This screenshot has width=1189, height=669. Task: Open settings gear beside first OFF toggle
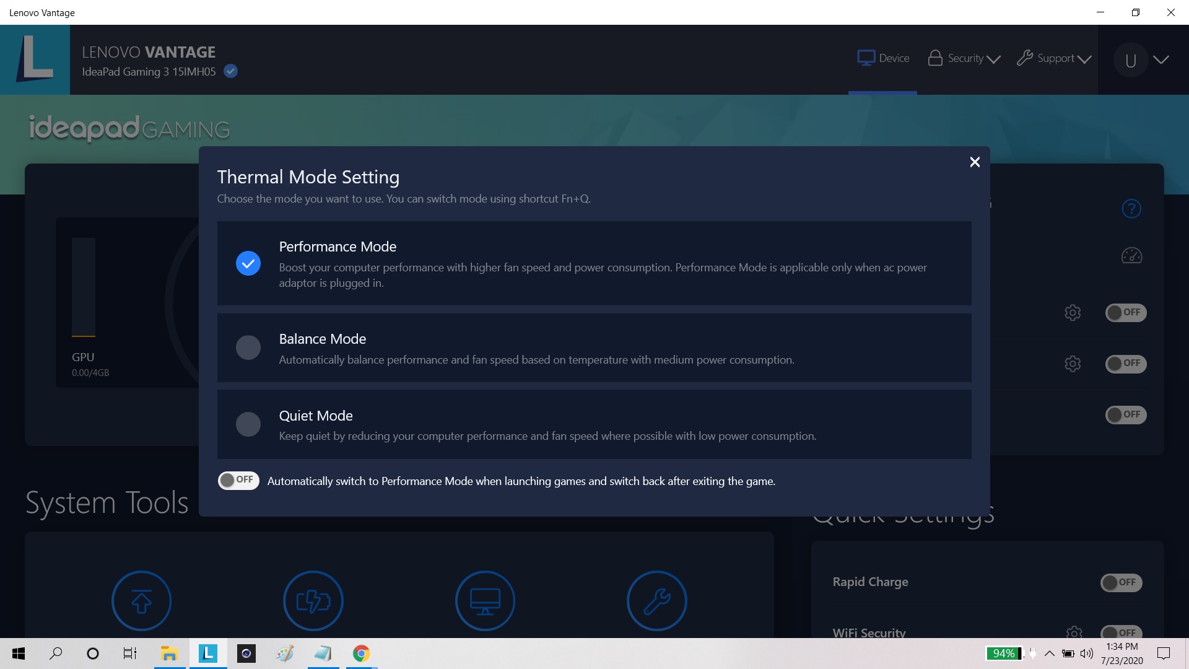point(1073,312)
